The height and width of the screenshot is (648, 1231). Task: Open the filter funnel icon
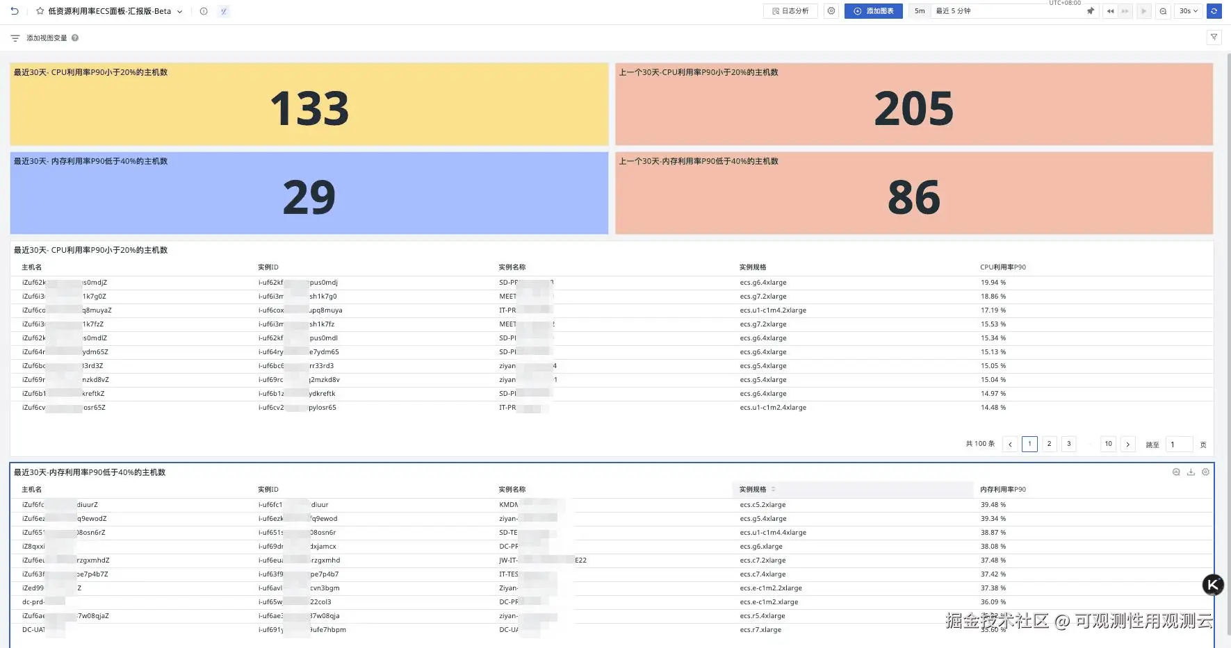pyautogui.click(x=1214, y=38)
